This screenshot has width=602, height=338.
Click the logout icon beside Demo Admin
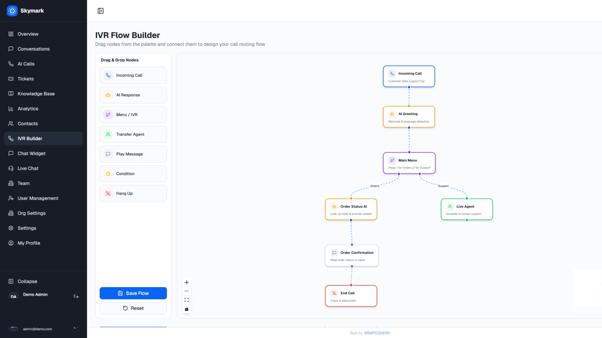pos(76,296)
